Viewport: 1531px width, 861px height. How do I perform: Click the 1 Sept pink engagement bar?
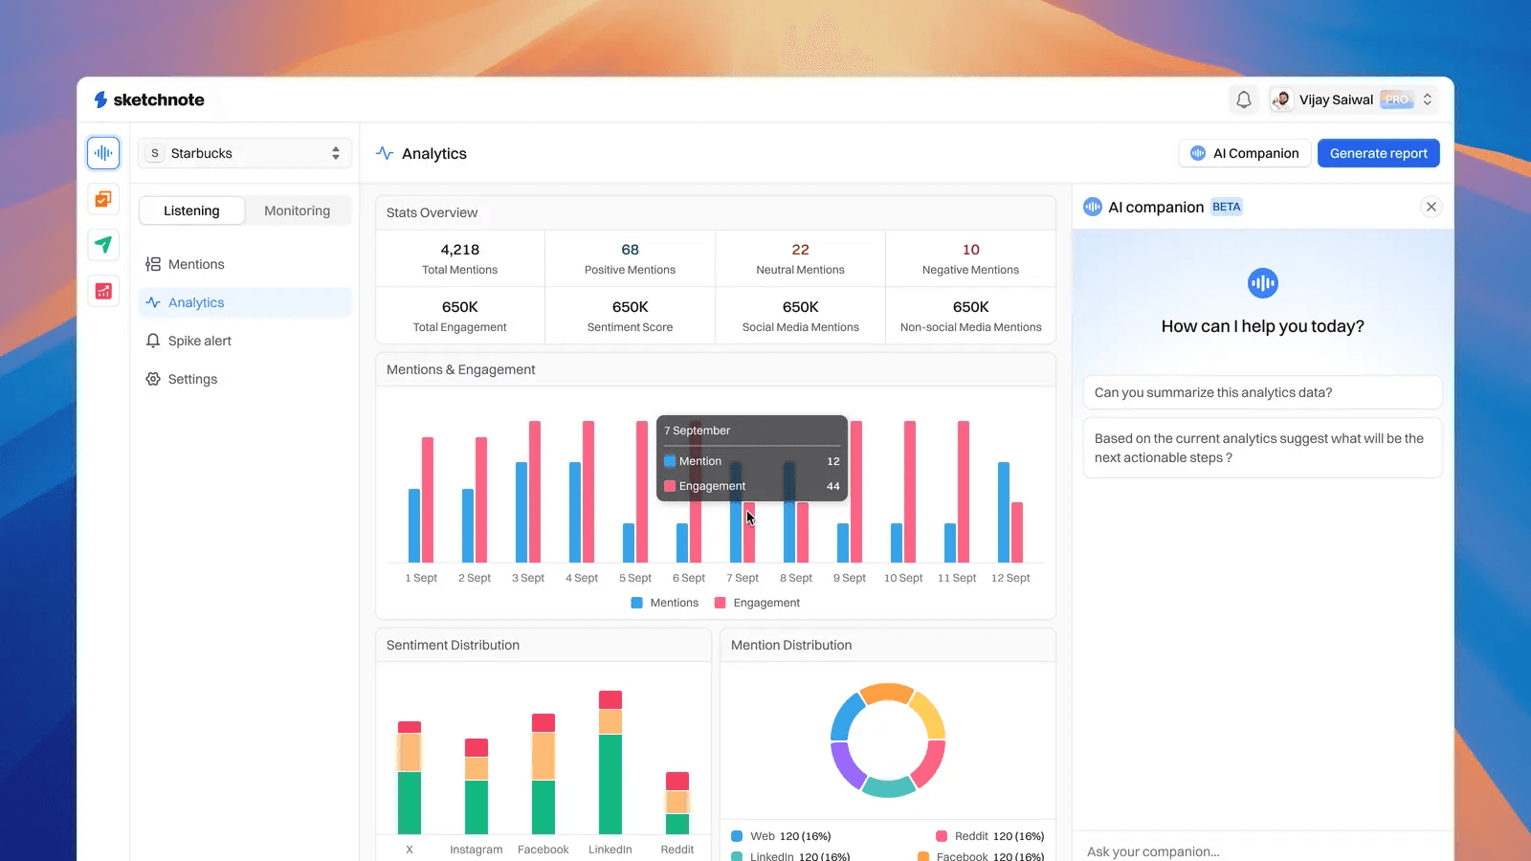428,499
